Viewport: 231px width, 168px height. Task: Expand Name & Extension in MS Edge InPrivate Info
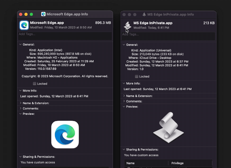point(124,96)
